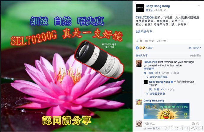Open the post options chevron at top right
This screenshot has width=204, height=132.
click(199, 6)
